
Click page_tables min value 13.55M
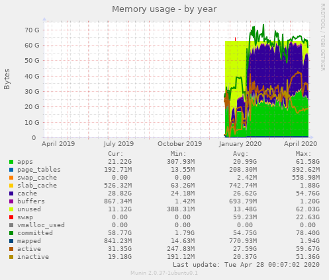(183, 170)
